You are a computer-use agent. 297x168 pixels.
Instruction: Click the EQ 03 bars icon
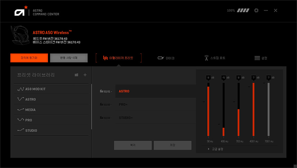click(102, 118)
